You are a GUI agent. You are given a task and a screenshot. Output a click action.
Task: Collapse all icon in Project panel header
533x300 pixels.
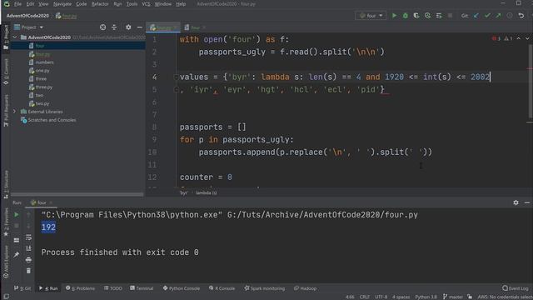[x=114, y=27]
